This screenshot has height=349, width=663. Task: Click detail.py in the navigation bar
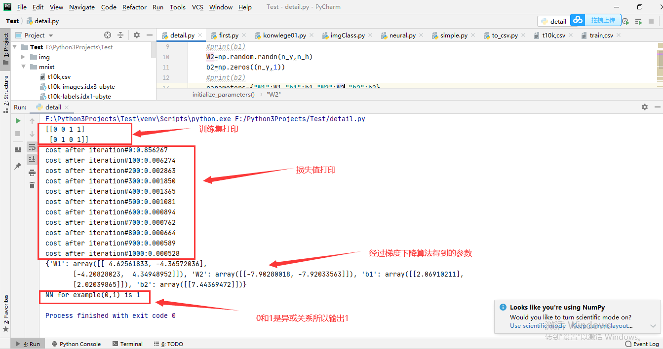coord(43,21)
